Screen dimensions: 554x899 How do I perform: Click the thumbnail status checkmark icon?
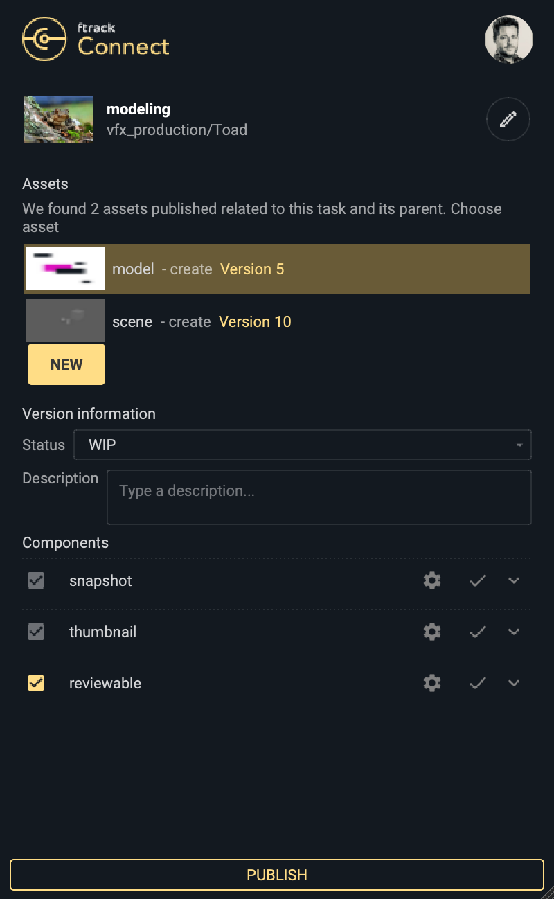tap(477, 632)
